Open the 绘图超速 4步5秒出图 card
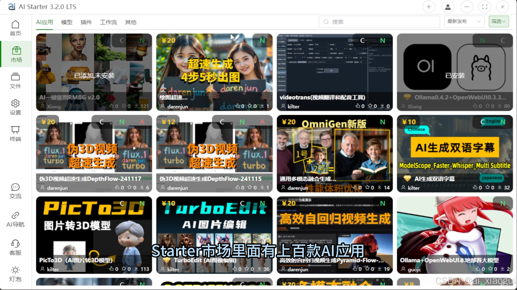Image resolution: width=517 pixels, height=290 pixels. click(214, 72)
